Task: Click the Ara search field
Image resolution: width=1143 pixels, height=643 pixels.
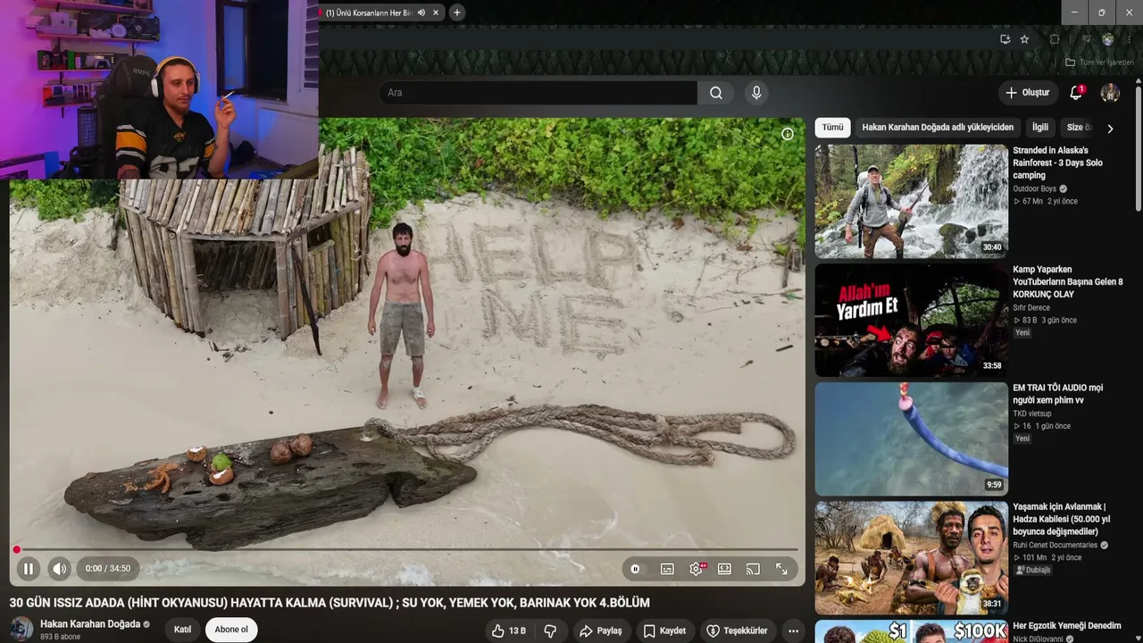Action: tap(538, 93)
